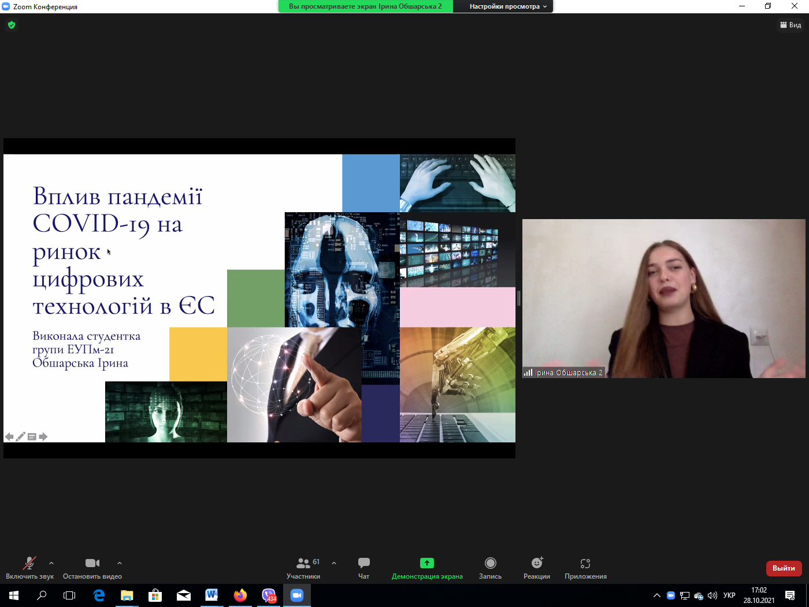Show meeting encryption info shield icon
This screenshot has height=607, width=809.
pos(12,25)
